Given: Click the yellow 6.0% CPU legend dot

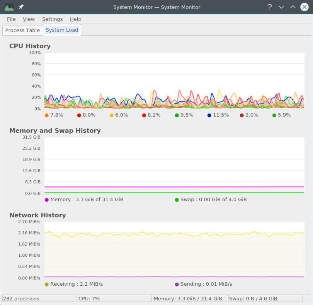Looking at the screenshot, I should click(x=112, y=115).
